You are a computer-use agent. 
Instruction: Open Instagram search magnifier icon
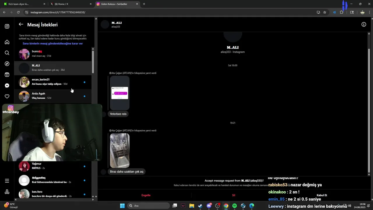coord(7,53)
